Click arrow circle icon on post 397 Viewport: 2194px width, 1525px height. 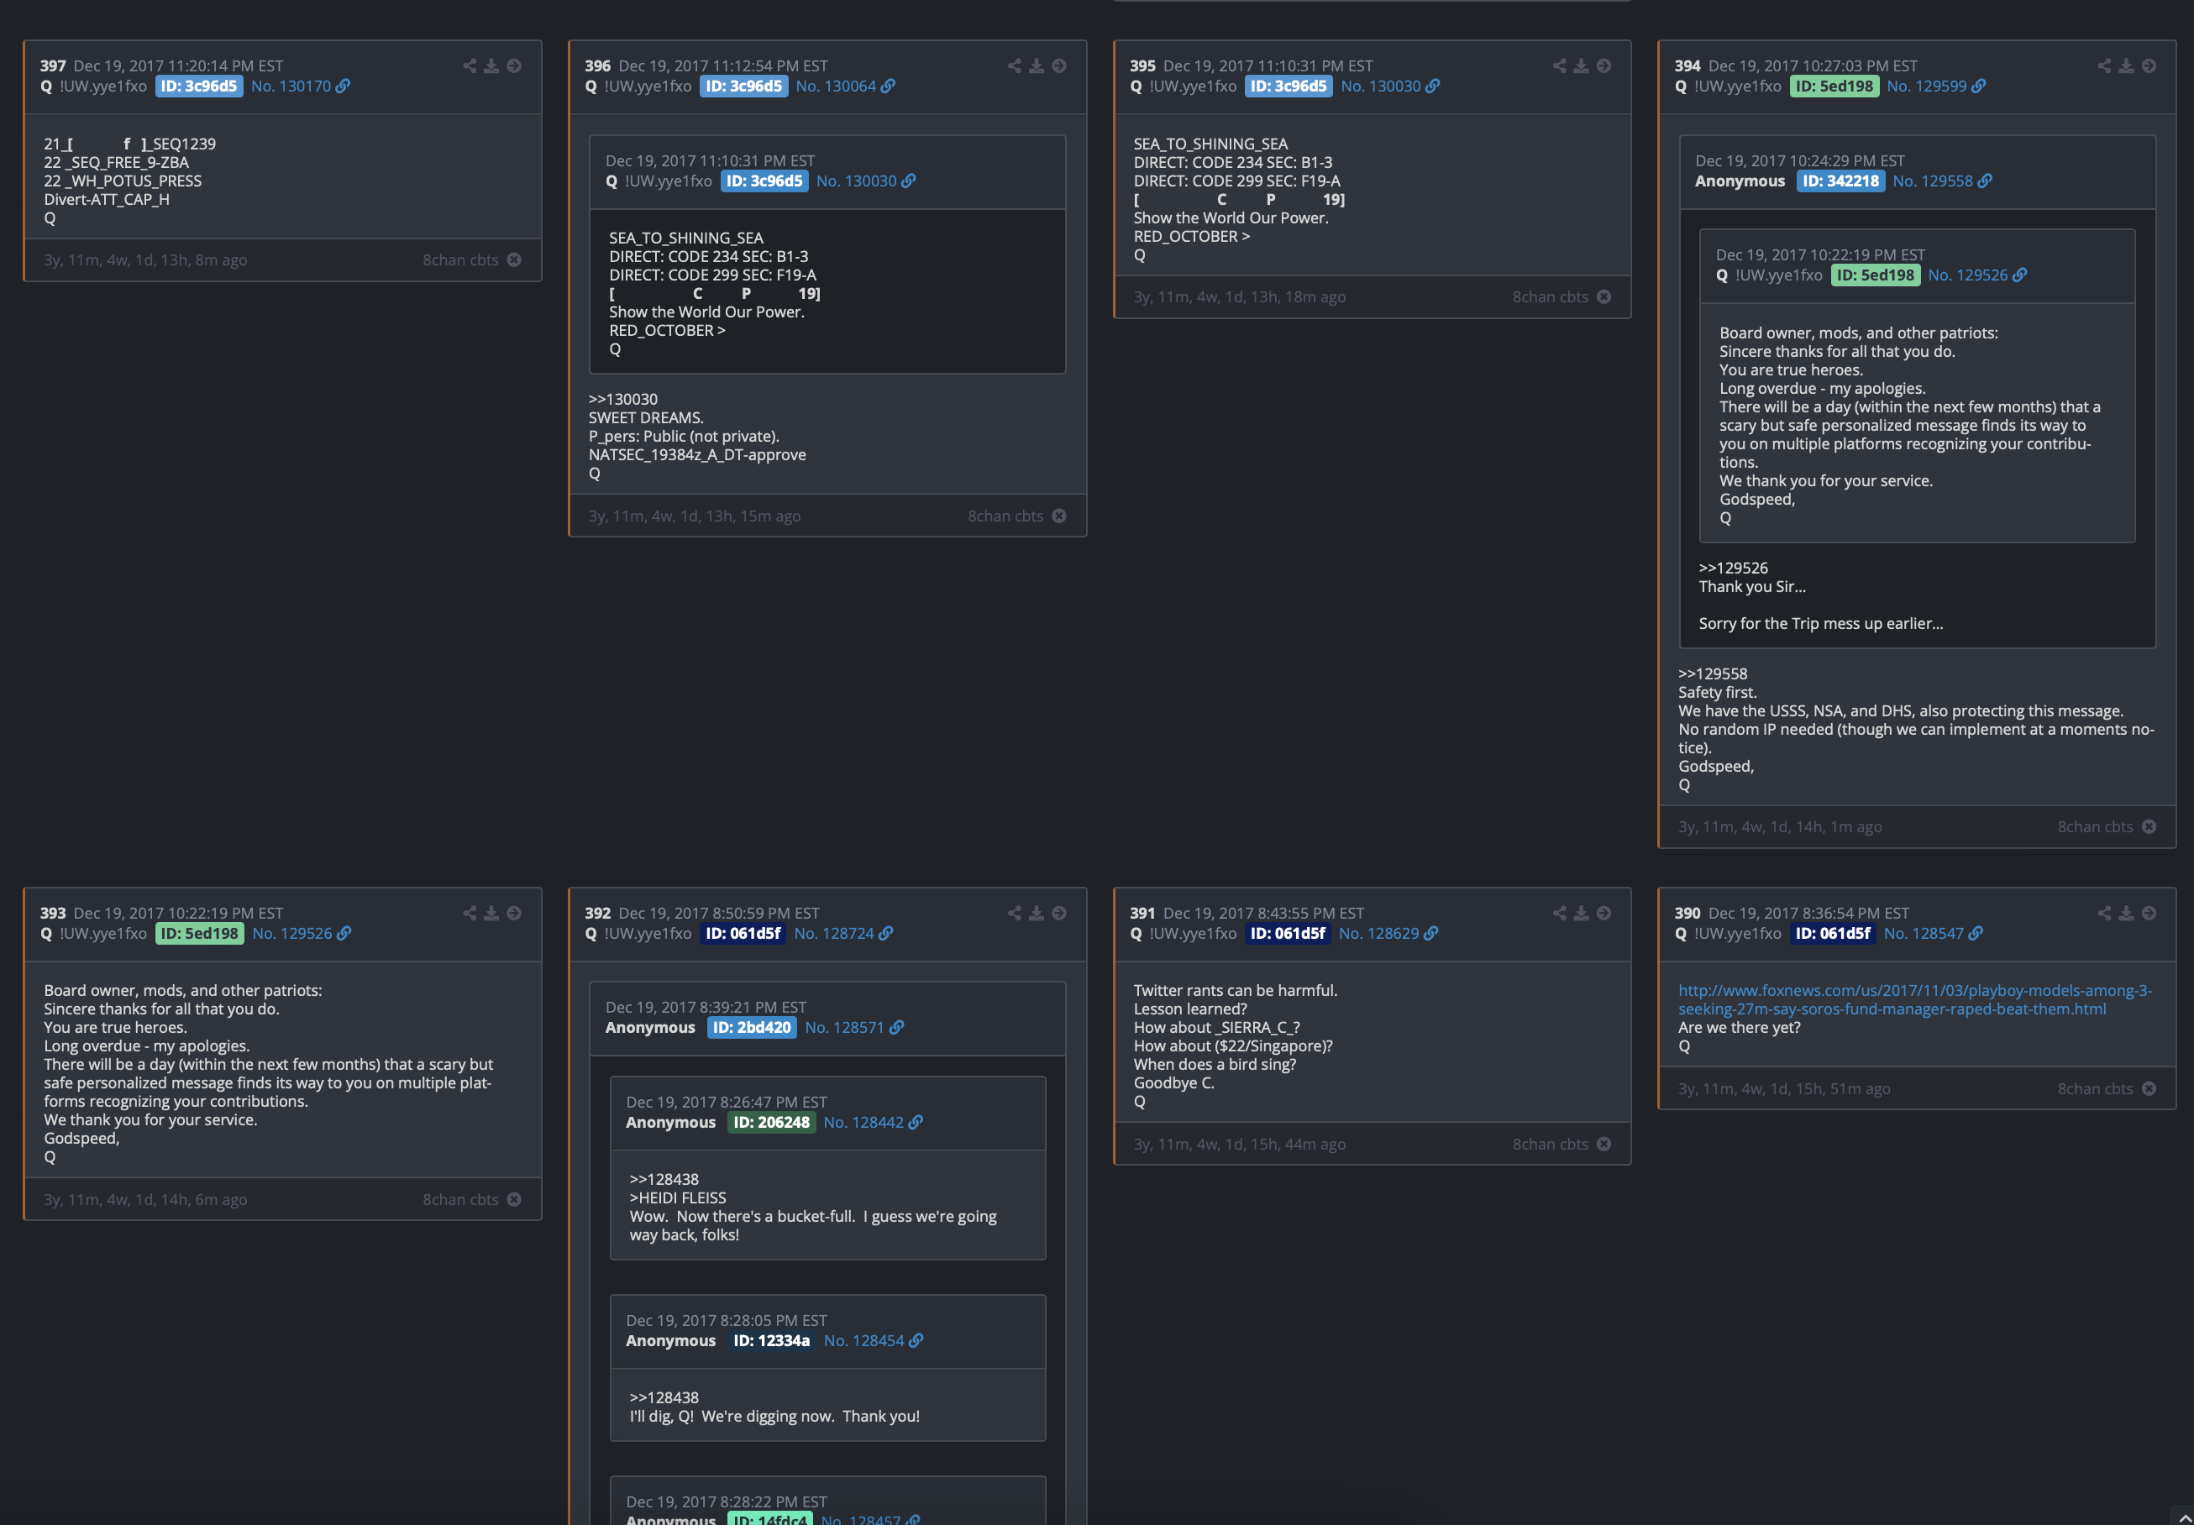(514, 66)
